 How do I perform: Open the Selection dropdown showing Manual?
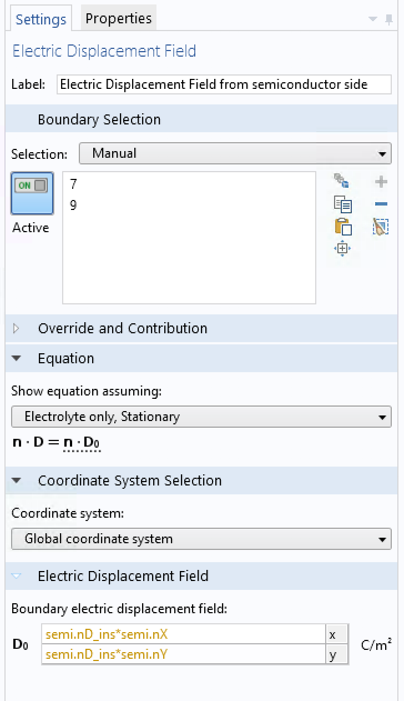click(235, 153)
